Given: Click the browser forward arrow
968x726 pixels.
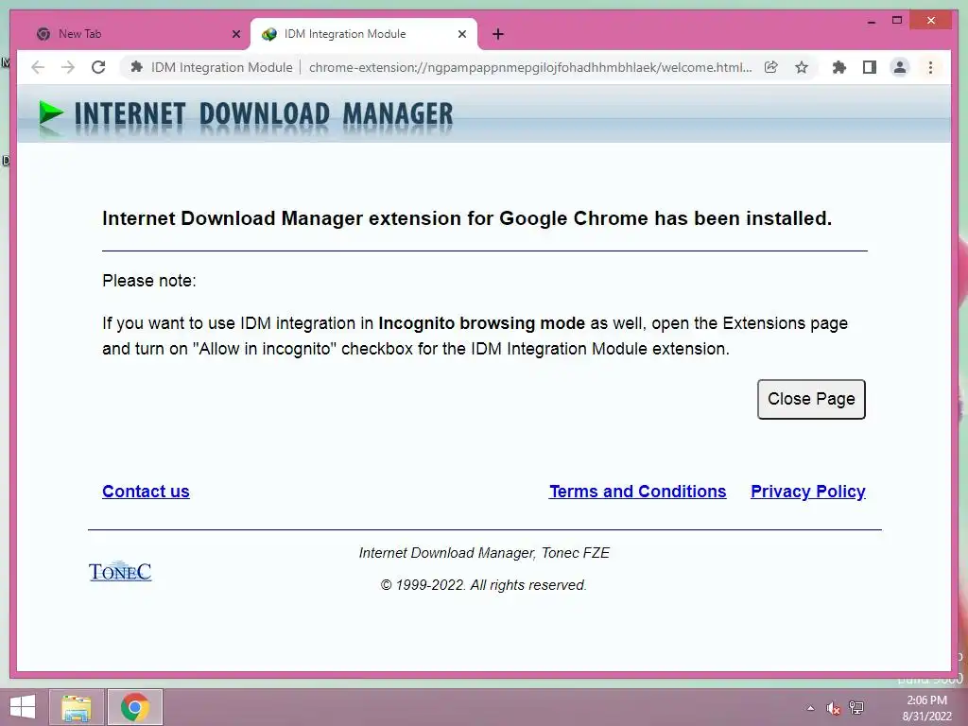Looking at the screenshot, I should [x=68, y=67].
